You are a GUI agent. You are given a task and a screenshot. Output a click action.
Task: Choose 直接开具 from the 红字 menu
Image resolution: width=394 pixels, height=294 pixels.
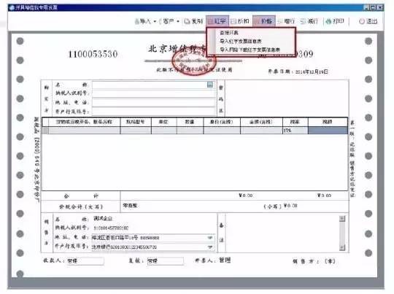point(229,33)
